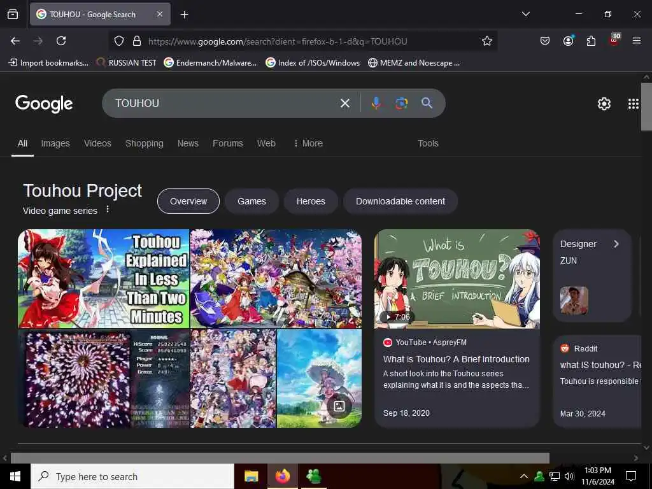Open a new browser tab
652x489 pixels.
[x=184, y=15]
